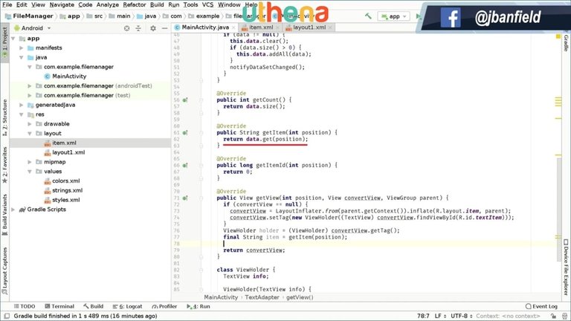The width and height of the screenshot is (571, 321).
Task: Open the app run configuration dropdown
Action: tap(394, 16)
